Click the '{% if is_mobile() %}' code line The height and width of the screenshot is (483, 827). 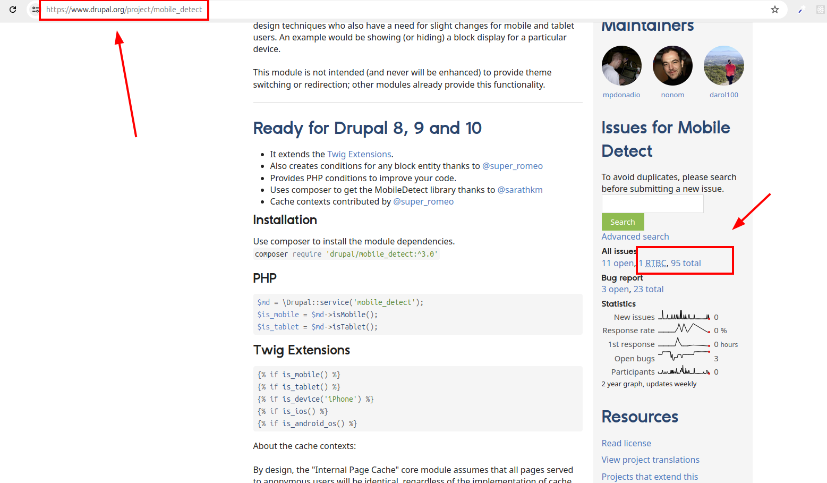pos(299,375)
